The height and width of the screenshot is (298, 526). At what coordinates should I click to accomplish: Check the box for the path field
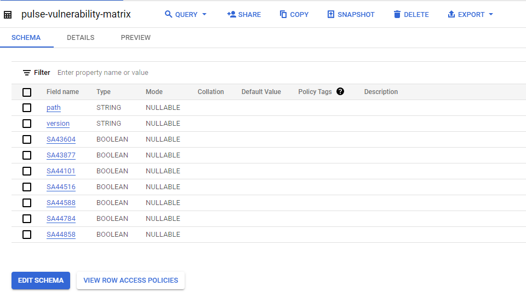(x=27, y=108)
